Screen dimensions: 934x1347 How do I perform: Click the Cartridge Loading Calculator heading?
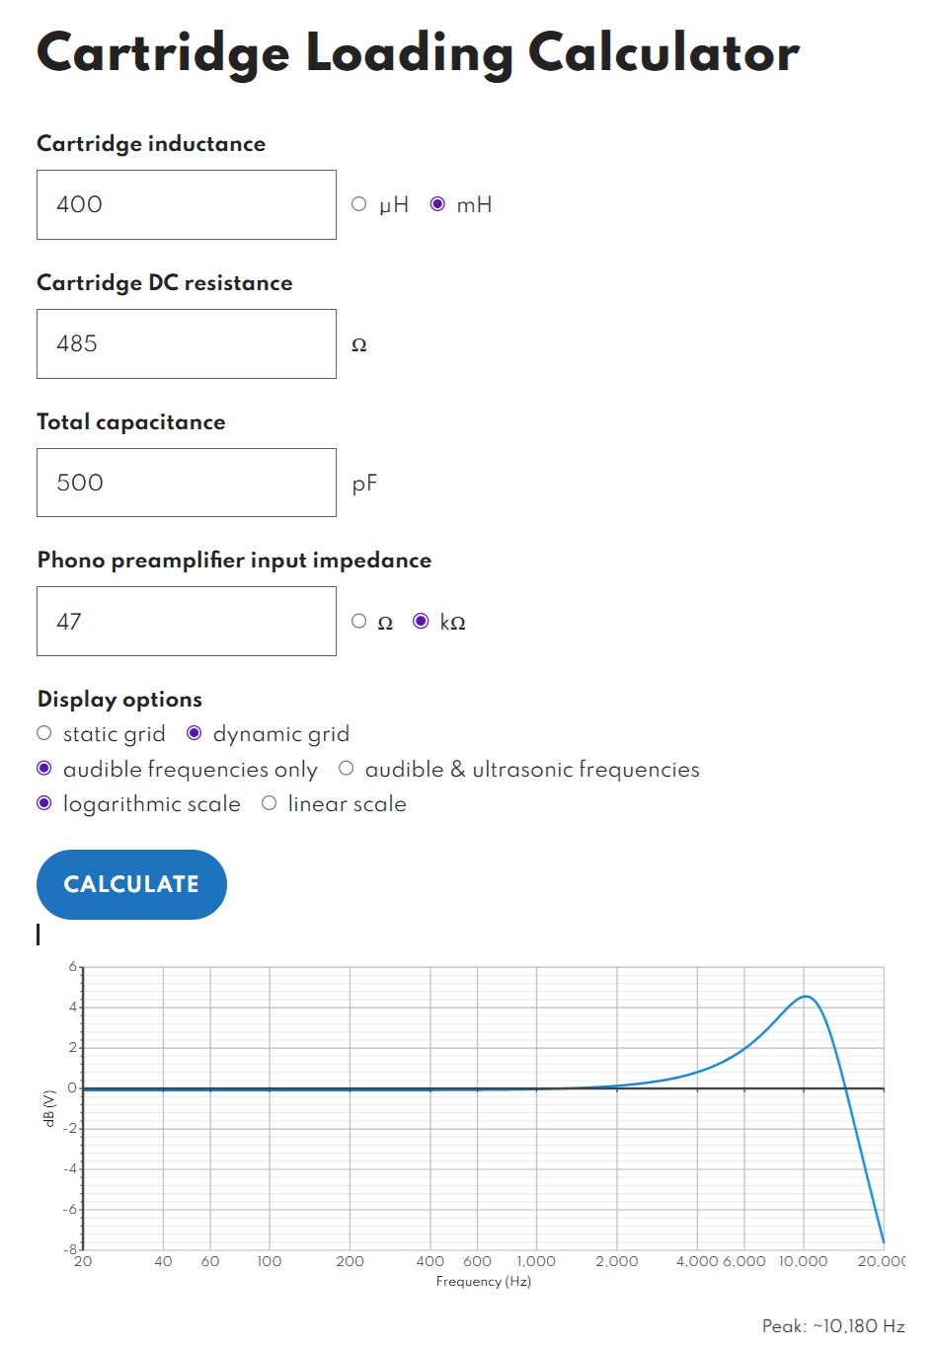418,53
